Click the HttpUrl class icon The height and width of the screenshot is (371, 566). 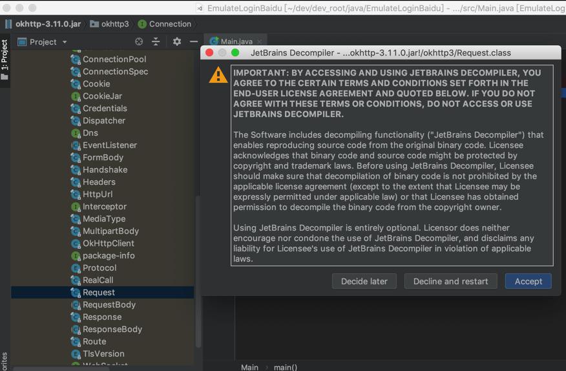click(x=76, y=195)
